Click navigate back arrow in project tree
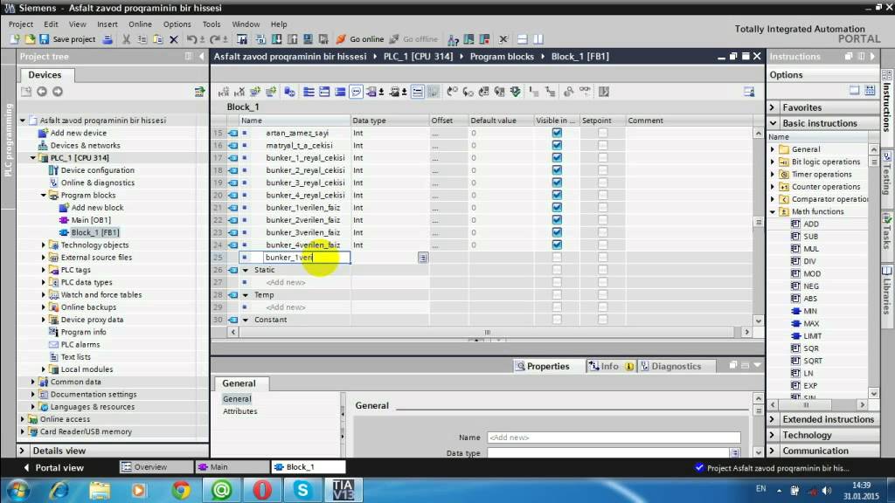The height and width of the screenshot is (503, 895). pos(42,92)
